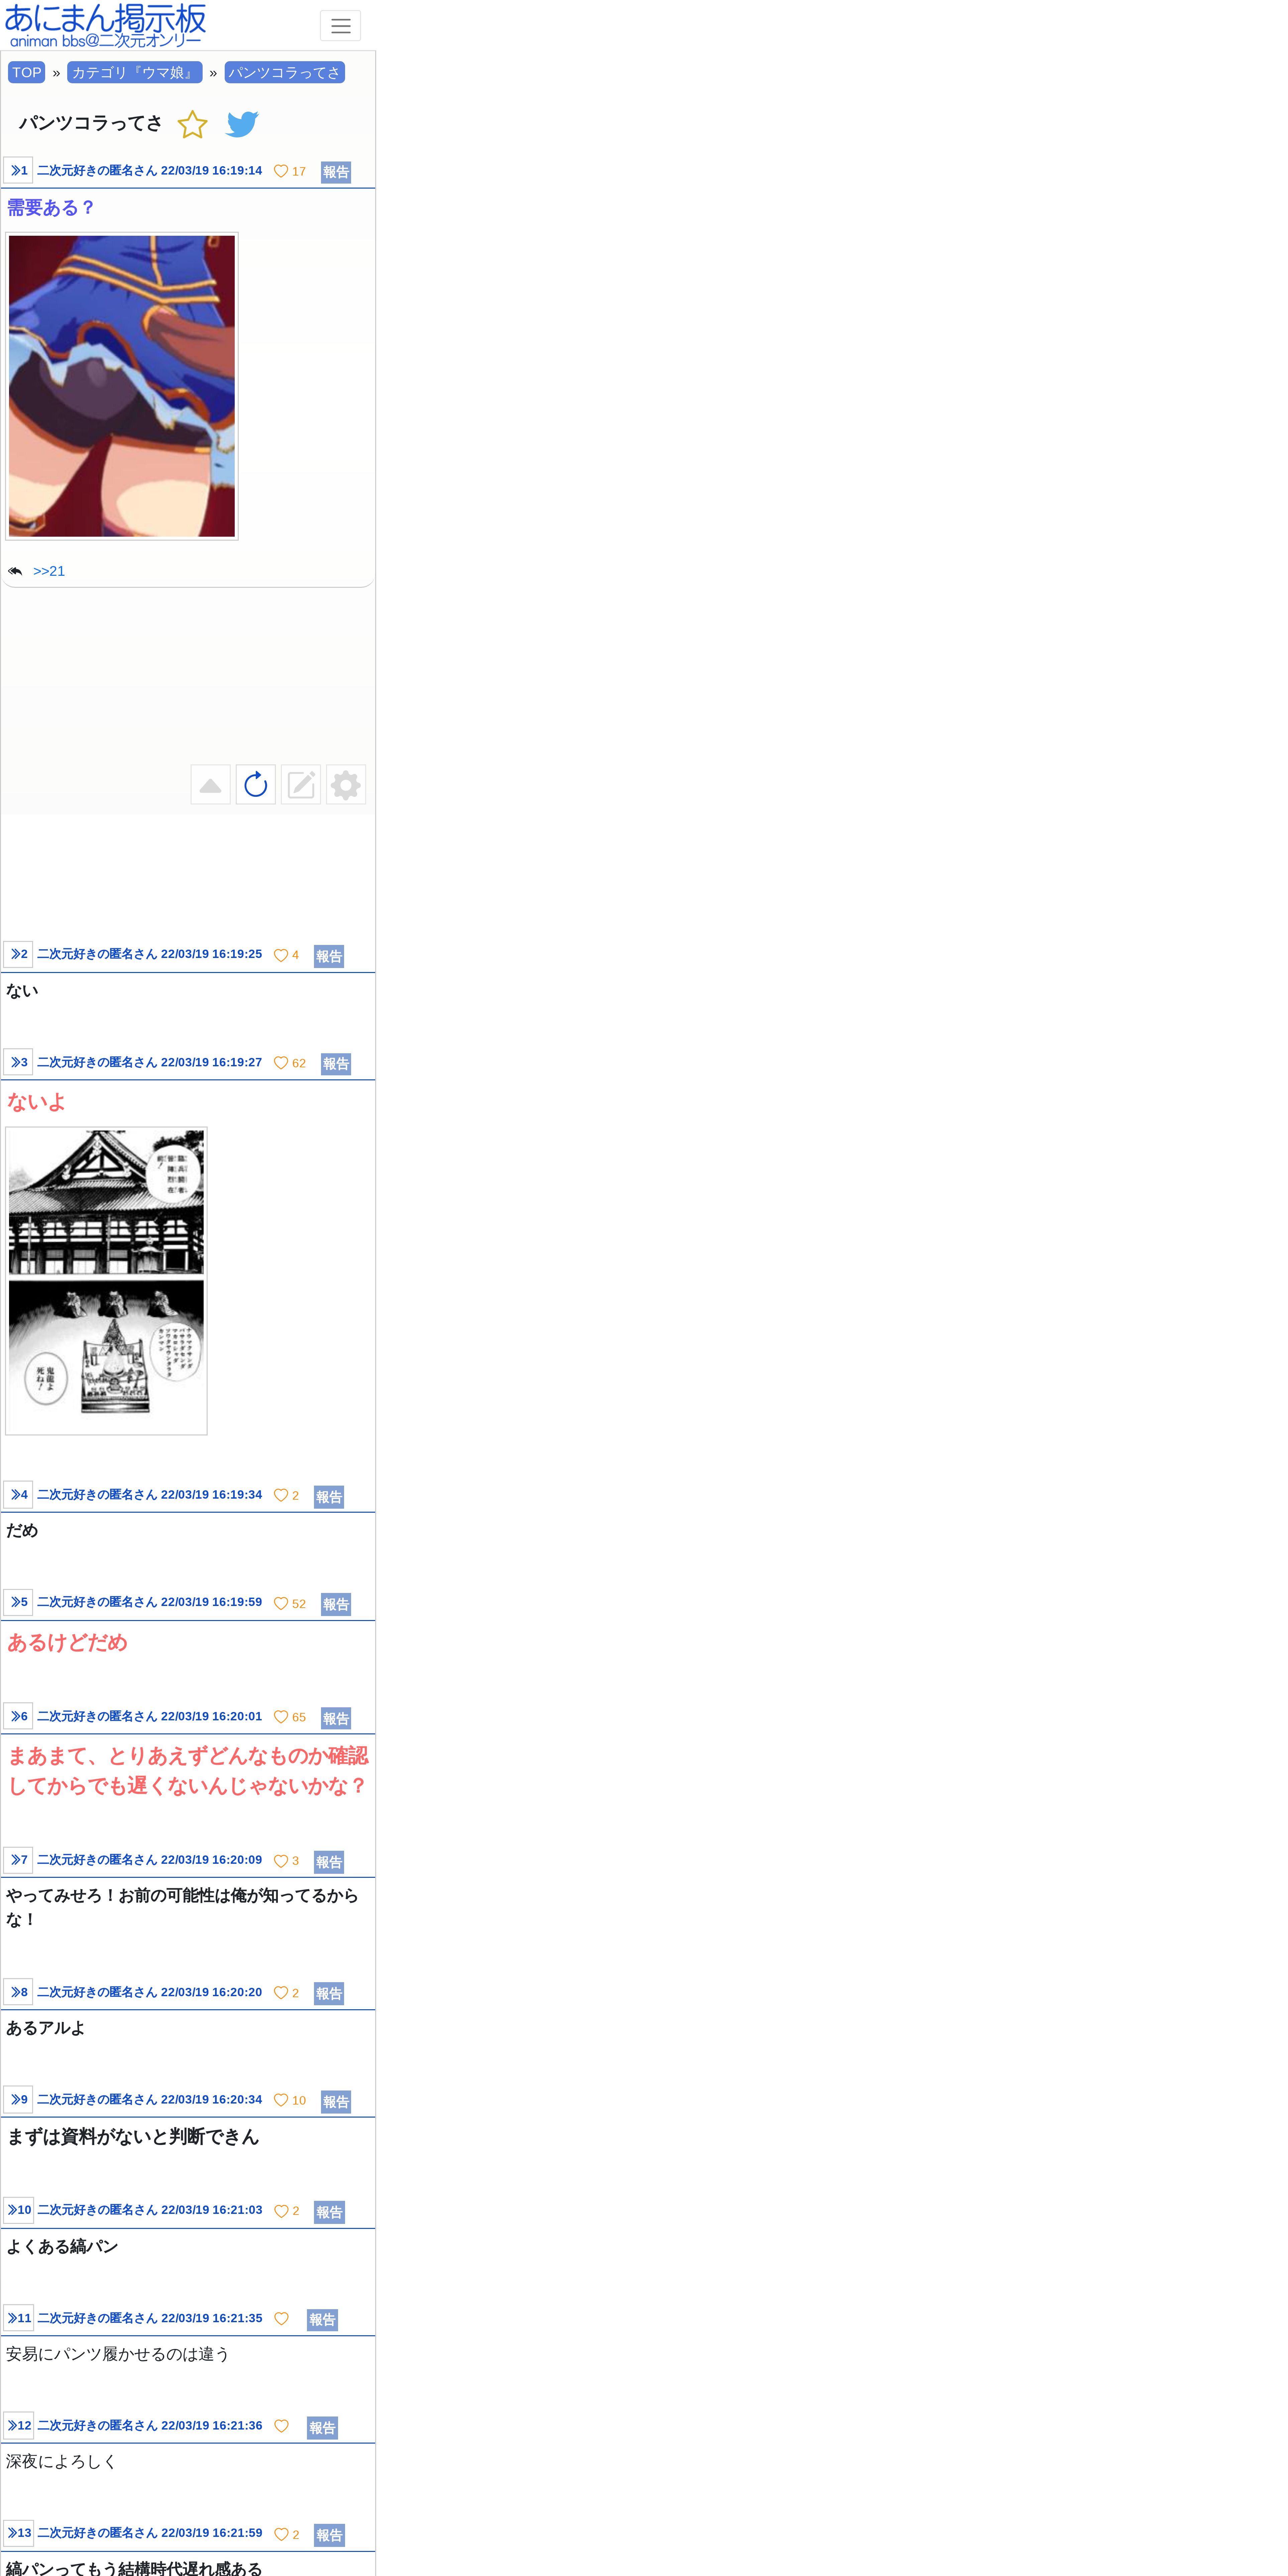Click the >>5 post number anchor

(x=18, y=1602)
